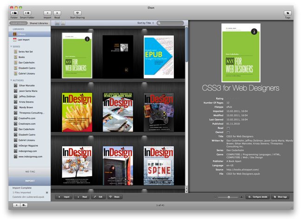Collapse the Series section triangle
The width and height of the screenshot is (302, 221).
click(x=11, y=46)
